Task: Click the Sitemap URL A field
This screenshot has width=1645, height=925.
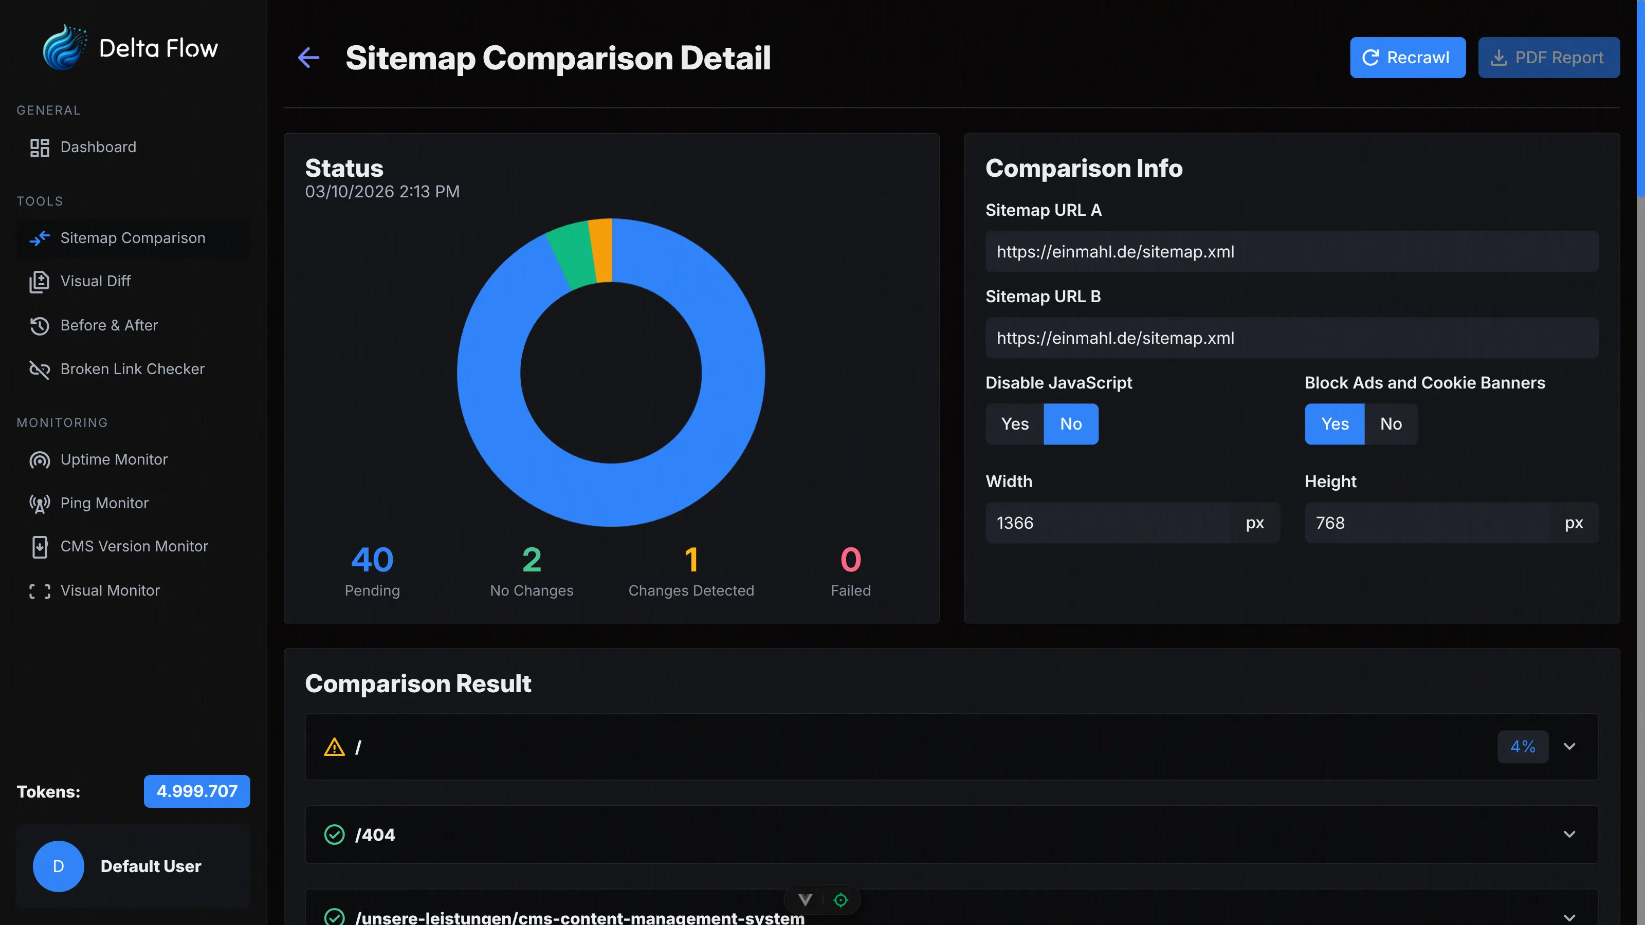Action: tap(1291, 251)
